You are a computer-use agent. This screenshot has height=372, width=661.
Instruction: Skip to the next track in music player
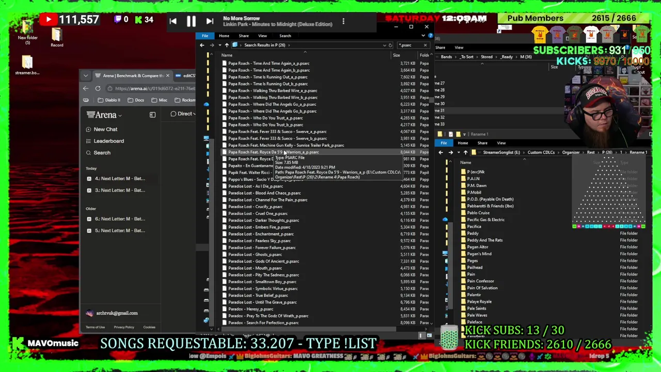pyautogui.click(x=209, y=21)
